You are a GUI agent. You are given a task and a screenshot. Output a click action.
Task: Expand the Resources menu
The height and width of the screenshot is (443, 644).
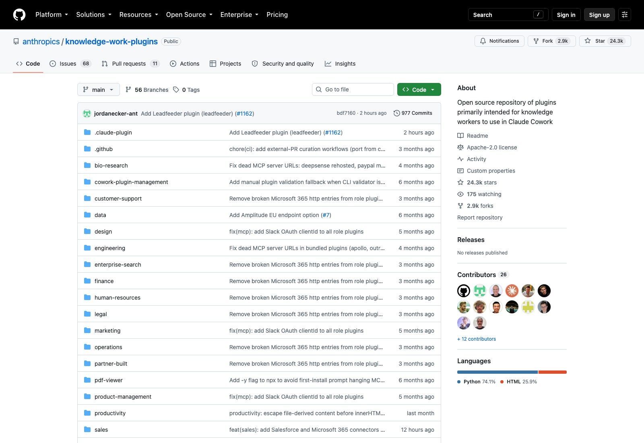pyautogui.click(x=139, y=14)
